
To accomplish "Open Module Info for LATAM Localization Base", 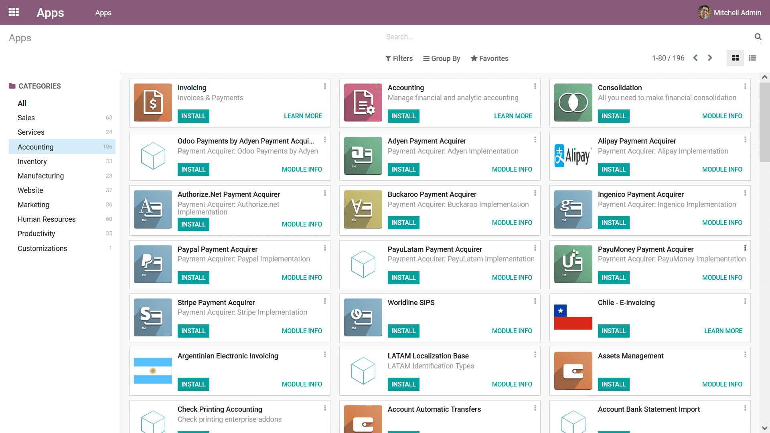I will point(512,384).
